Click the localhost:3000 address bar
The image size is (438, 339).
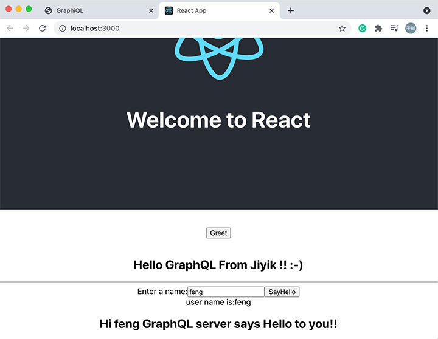click(202, 28)
